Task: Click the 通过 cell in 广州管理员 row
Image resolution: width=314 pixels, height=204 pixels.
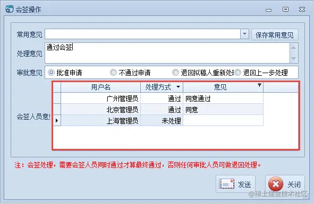Action: tap(162, 99)
